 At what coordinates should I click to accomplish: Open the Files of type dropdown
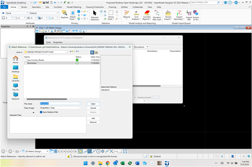(x=80, y=108)
